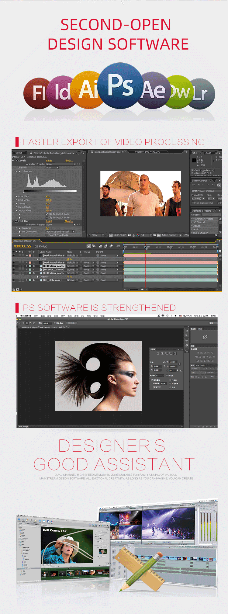
Task: Click the After Effects Ae sphere icon
Action: point(155,90)
